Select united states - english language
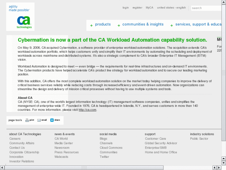This screenshot has width=226, height=170. pos(171,7)
